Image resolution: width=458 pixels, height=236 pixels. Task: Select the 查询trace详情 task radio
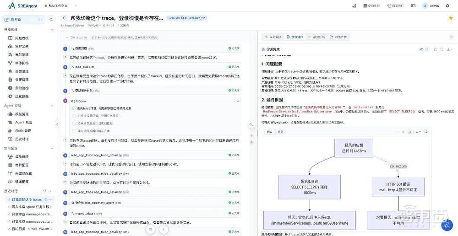(74, 108)
